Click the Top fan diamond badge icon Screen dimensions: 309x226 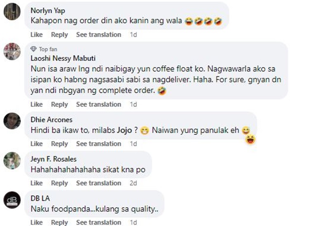click(x=34, y=49)
